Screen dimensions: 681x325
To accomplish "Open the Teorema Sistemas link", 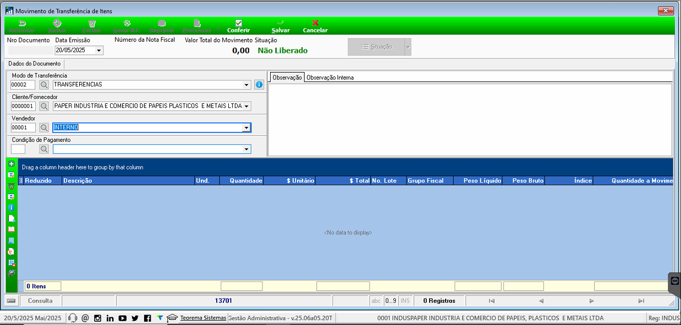I will coord(203,318).
